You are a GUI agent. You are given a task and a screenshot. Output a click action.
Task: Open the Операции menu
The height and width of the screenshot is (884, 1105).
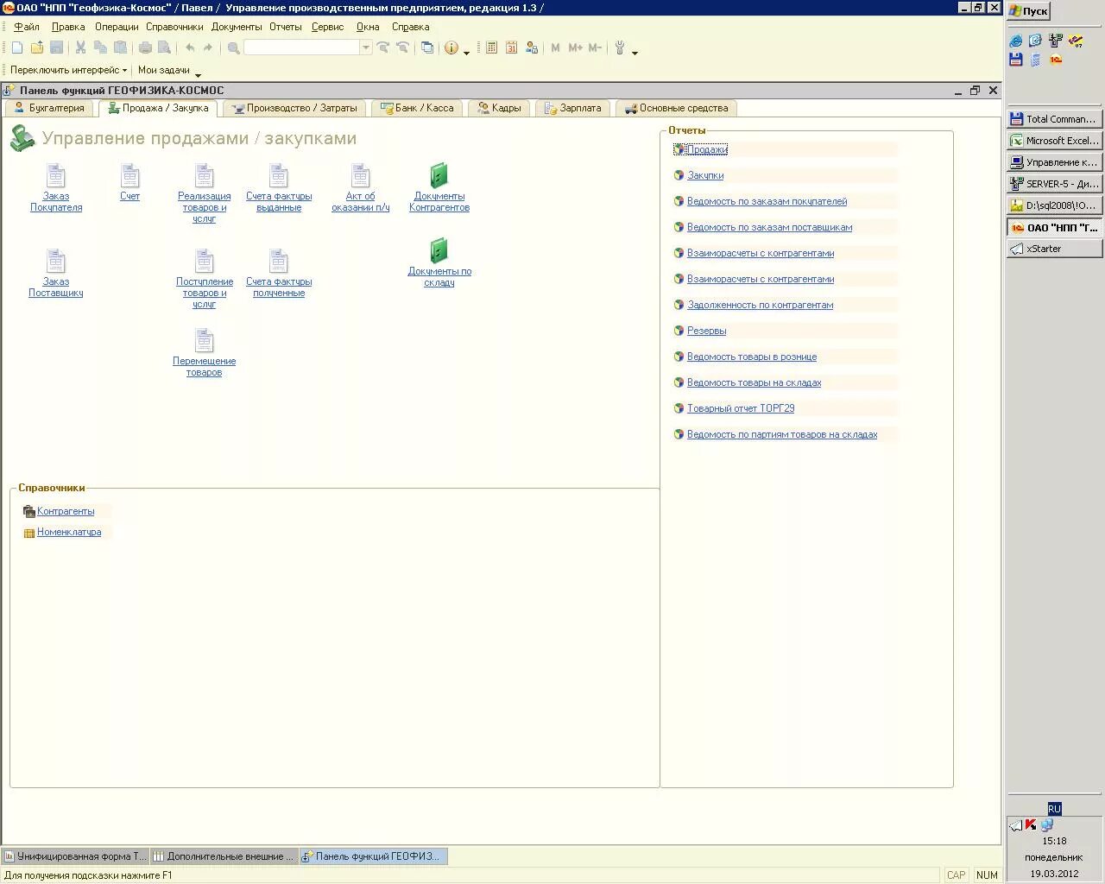coord(117,27)
